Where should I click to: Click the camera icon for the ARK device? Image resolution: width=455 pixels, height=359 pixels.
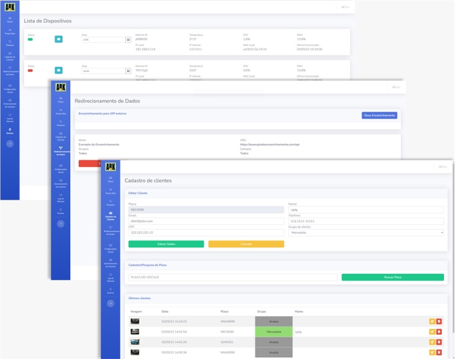click(59, 39)
